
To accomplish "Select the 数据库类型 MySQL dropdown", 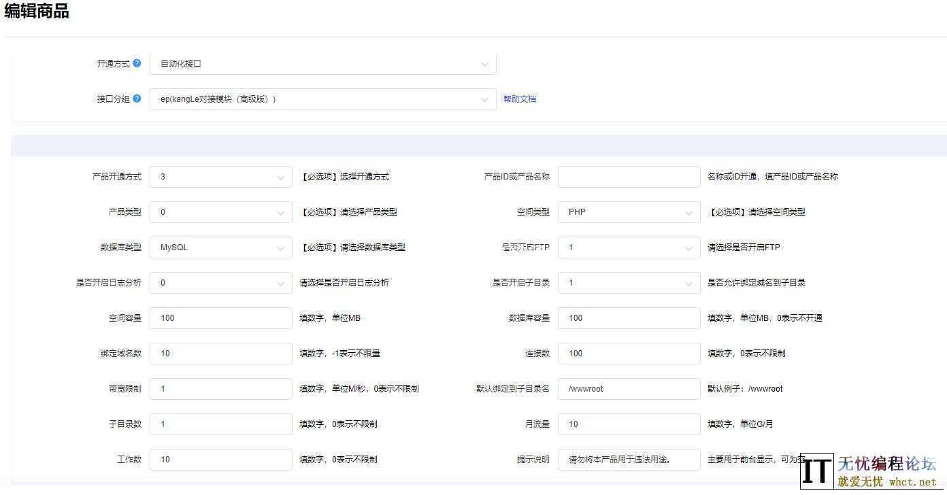I will (x=220, y=247).
